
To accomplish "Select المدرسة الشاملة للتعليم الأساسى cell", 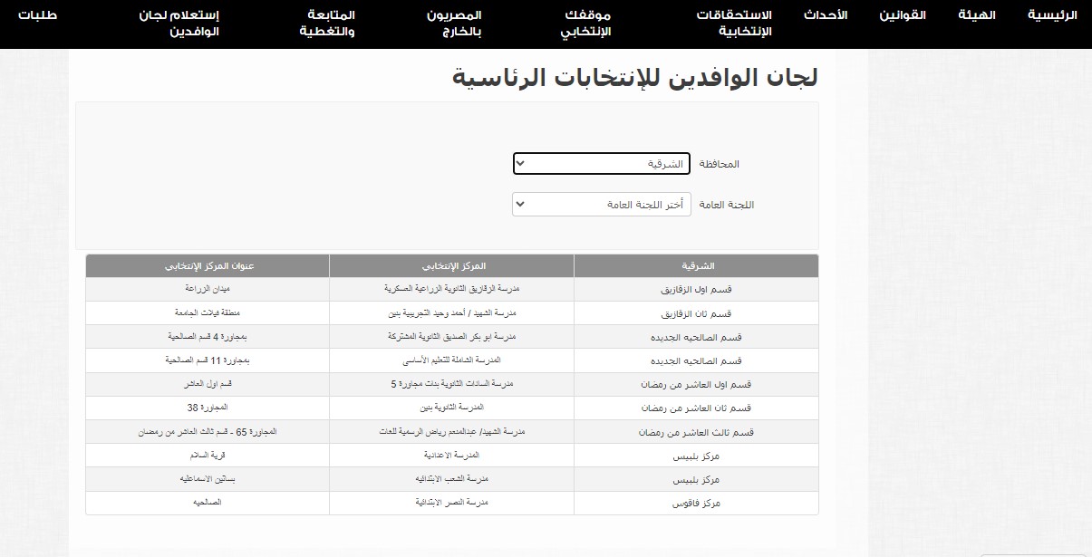I will pos(451,360).
